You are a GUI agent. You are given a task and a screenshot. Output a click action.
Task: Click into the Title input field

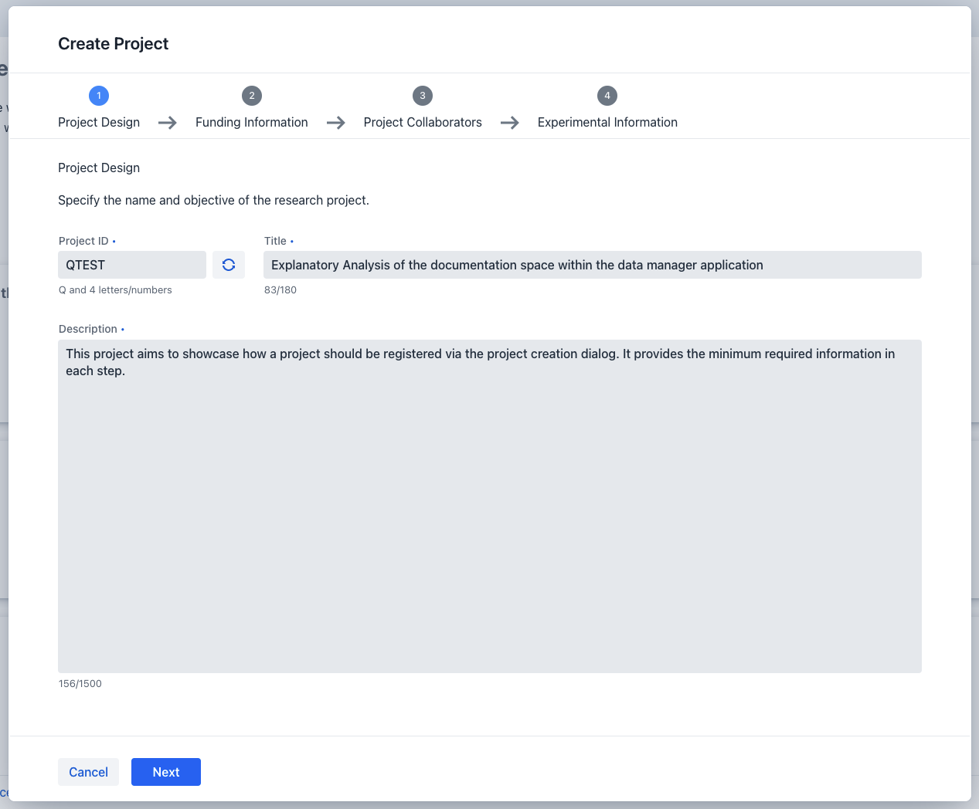592,265
